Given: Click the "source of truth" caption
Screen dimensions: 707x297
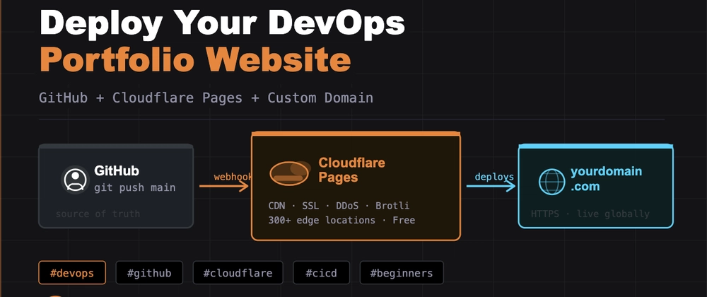Looking at the screenshot, I should (98, 214).
